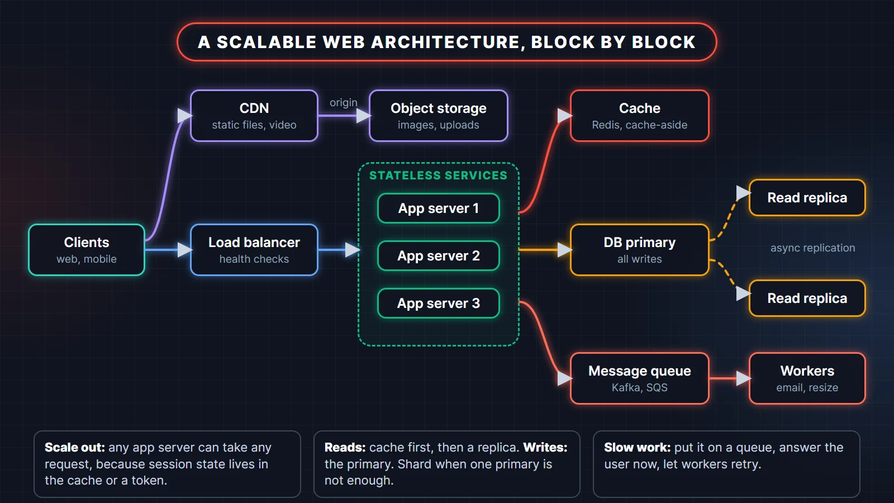
Task: Click App server 1 box
Action: [439, 208]
